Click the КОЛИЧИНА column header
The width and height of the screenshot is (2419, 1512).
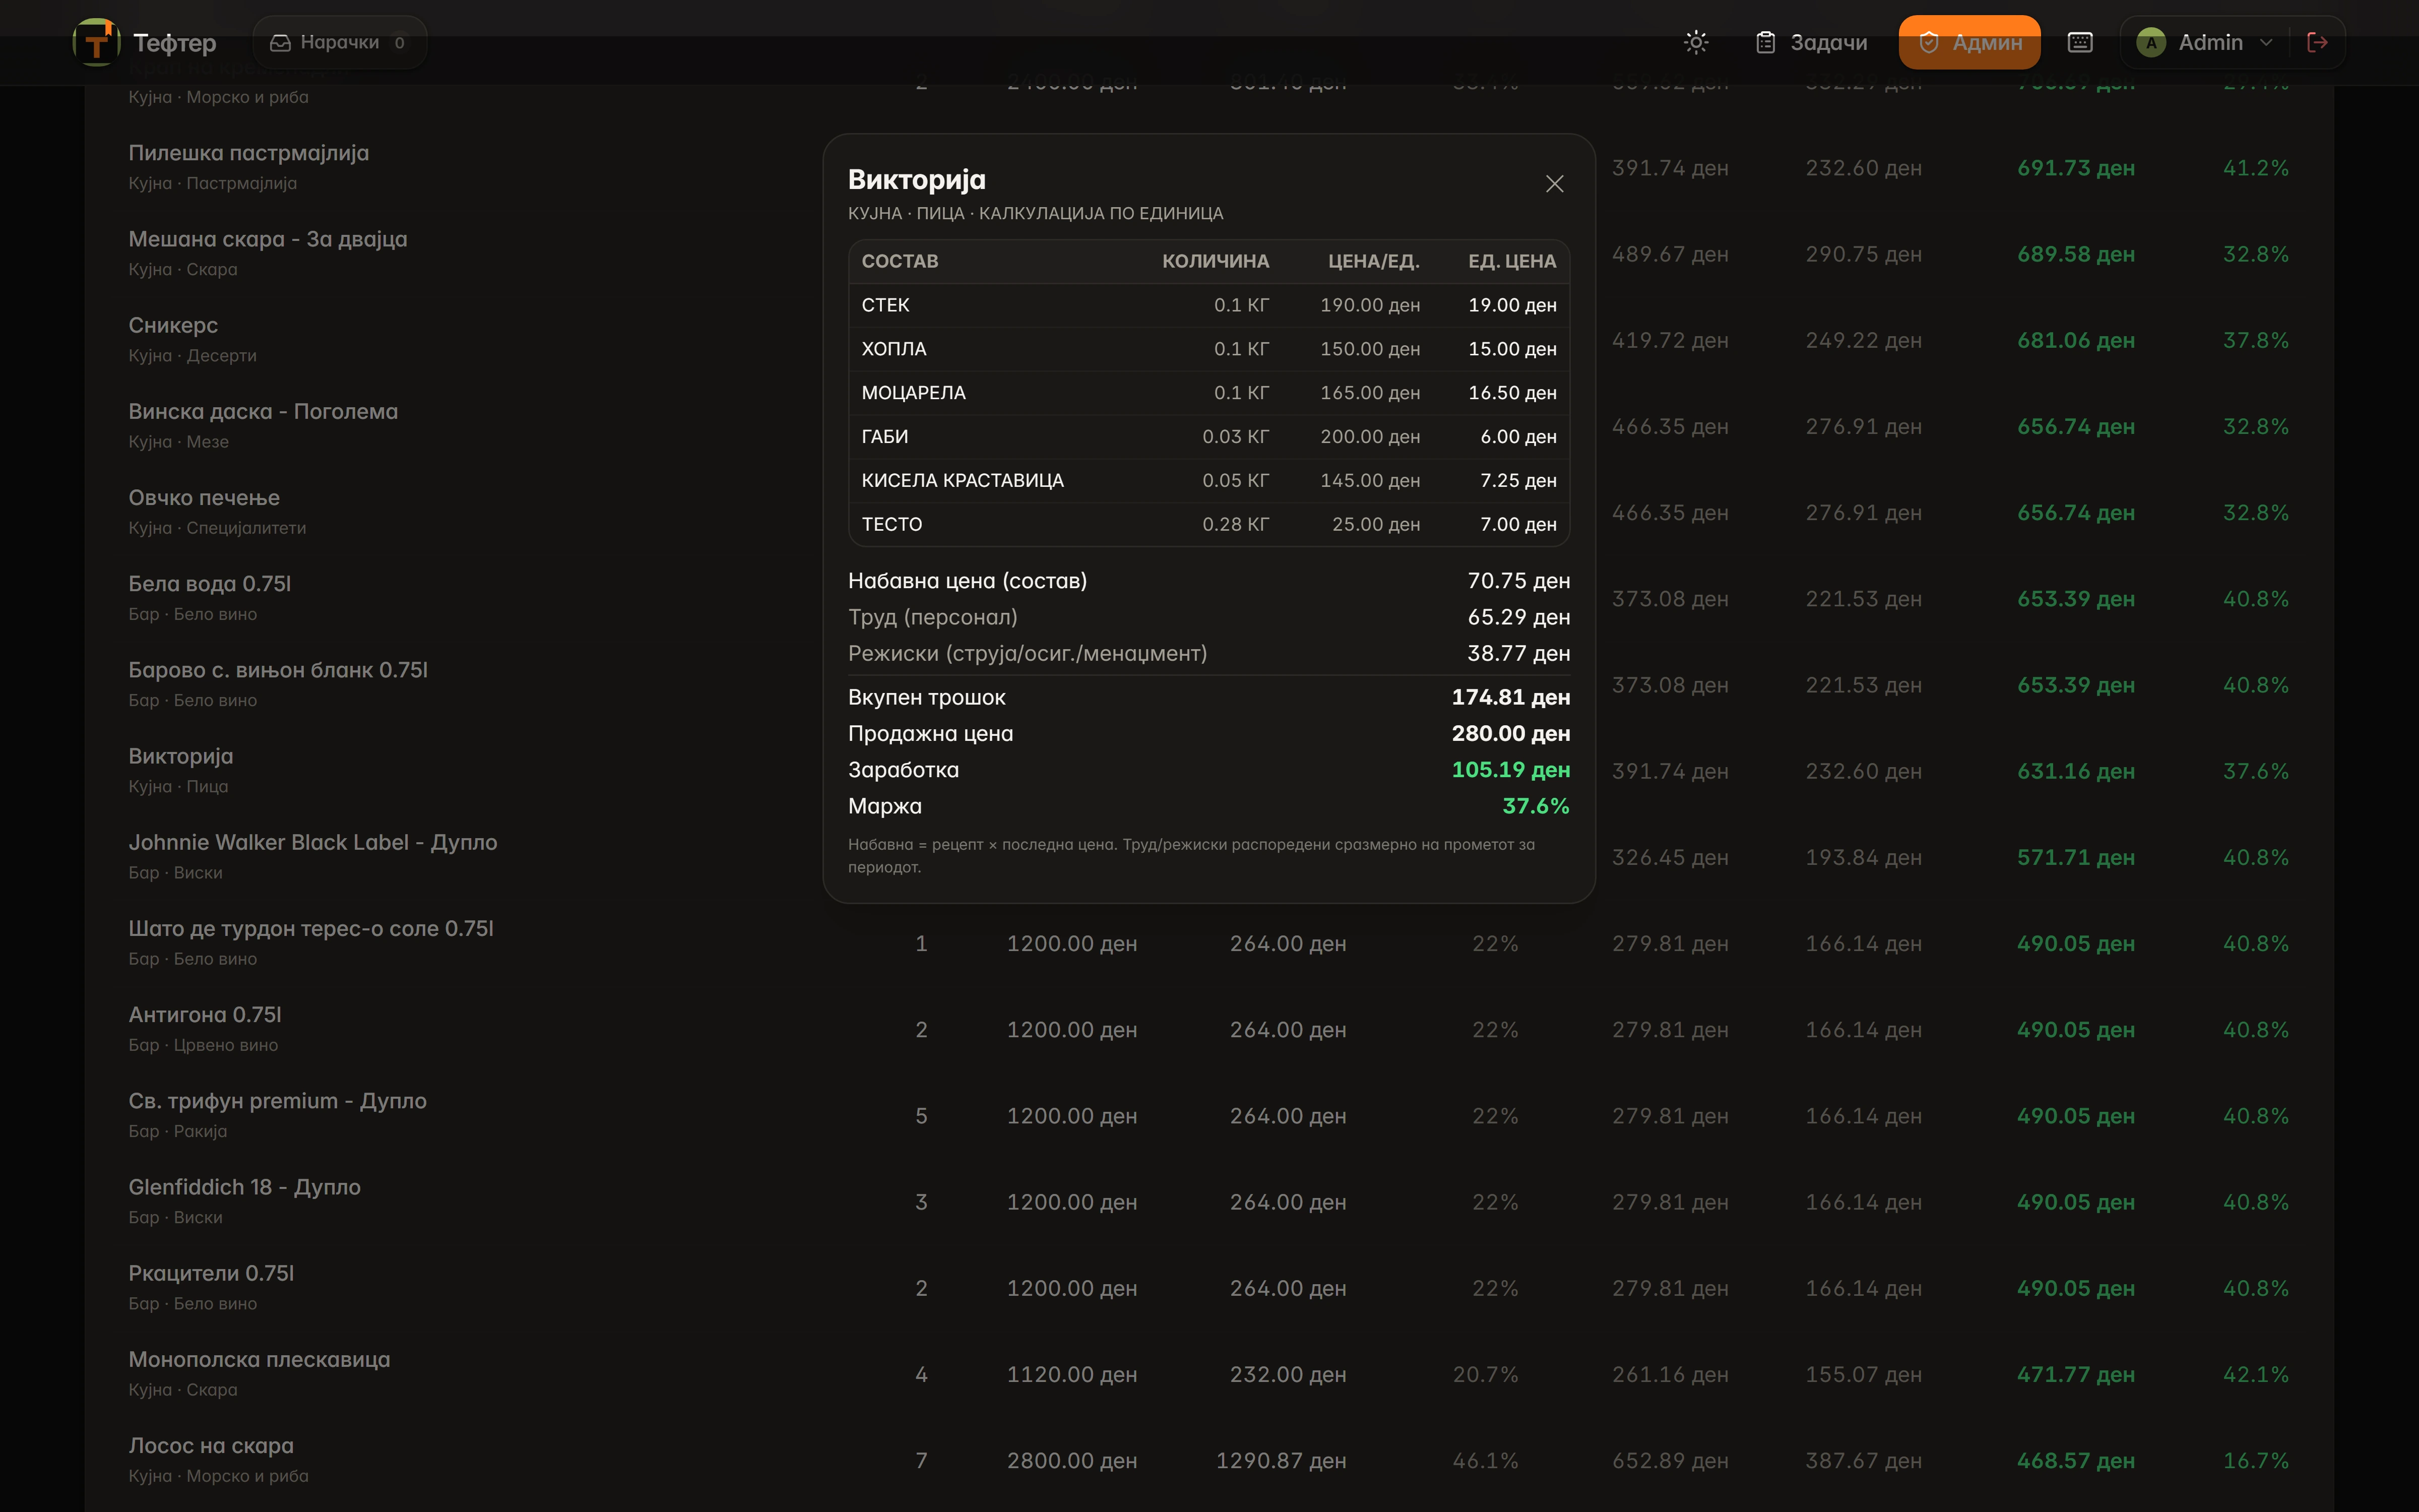[x=1216, y=261]
